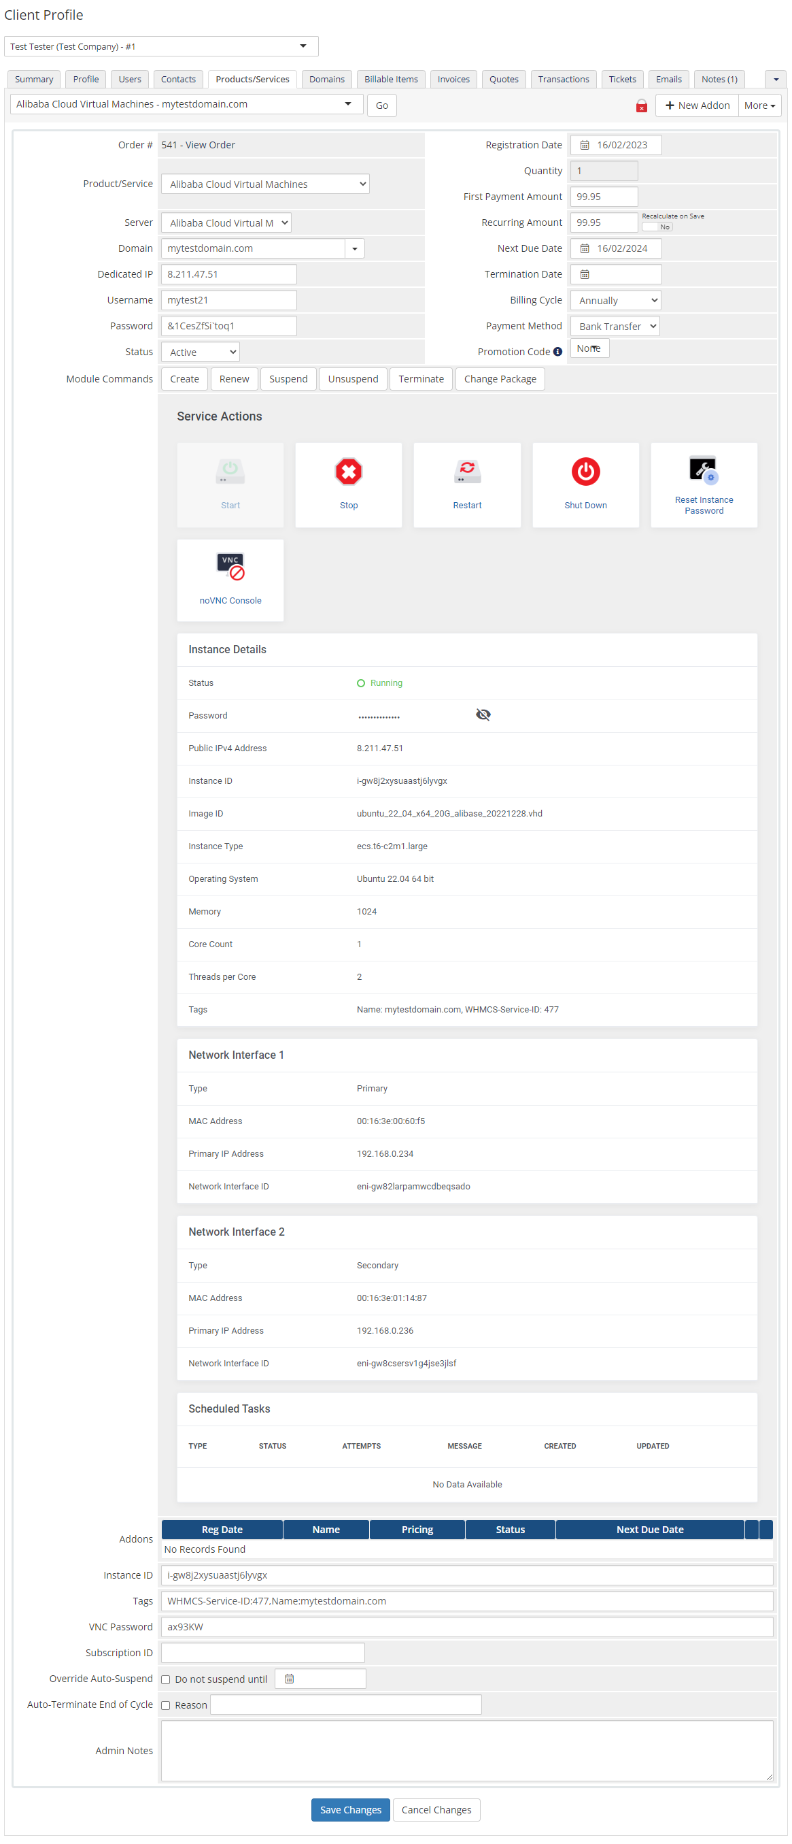The height and width of the screenshot is (1844, 792).
Task: Open the Tickets tab
Action: [622, 80]
